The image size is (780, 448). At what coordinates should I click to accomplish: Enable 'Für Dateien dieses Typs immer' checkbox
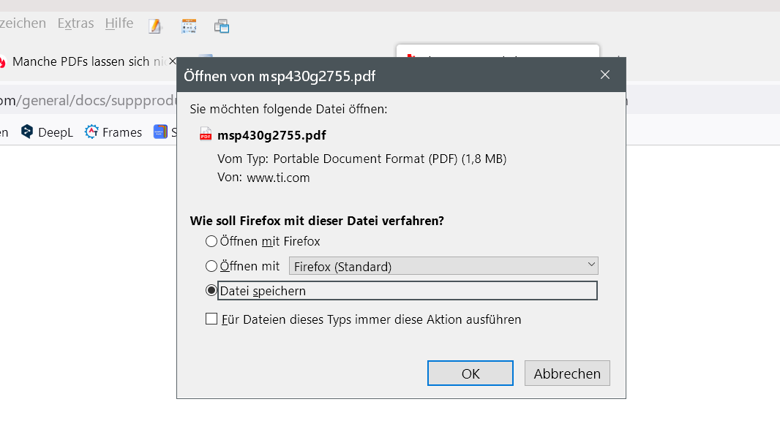211,319
